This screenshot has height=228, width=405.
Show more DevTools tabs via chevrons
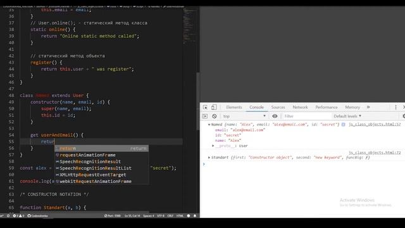(368, 107)
